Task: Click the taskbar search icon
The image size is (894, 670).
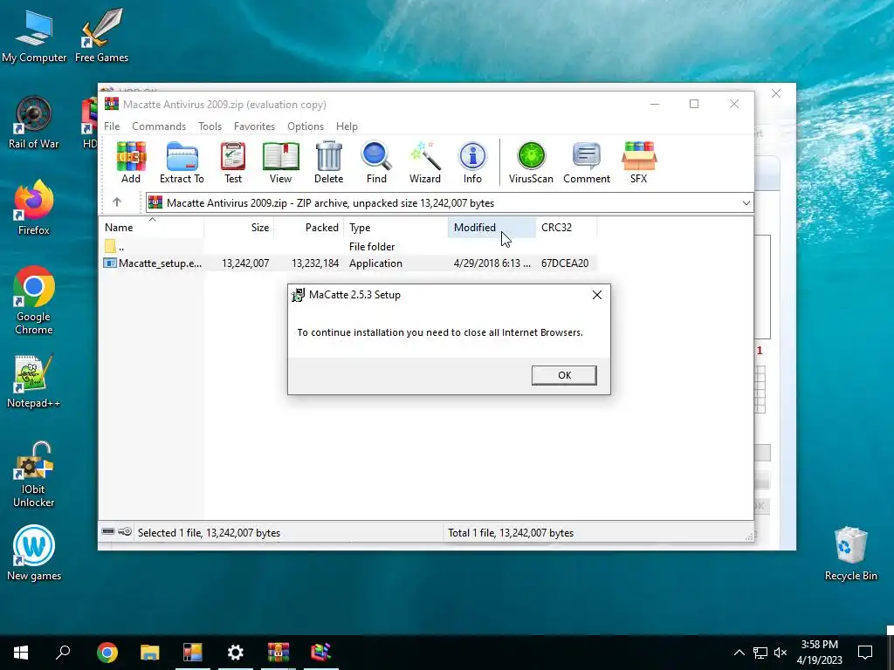Action: (x=63, y=653)
